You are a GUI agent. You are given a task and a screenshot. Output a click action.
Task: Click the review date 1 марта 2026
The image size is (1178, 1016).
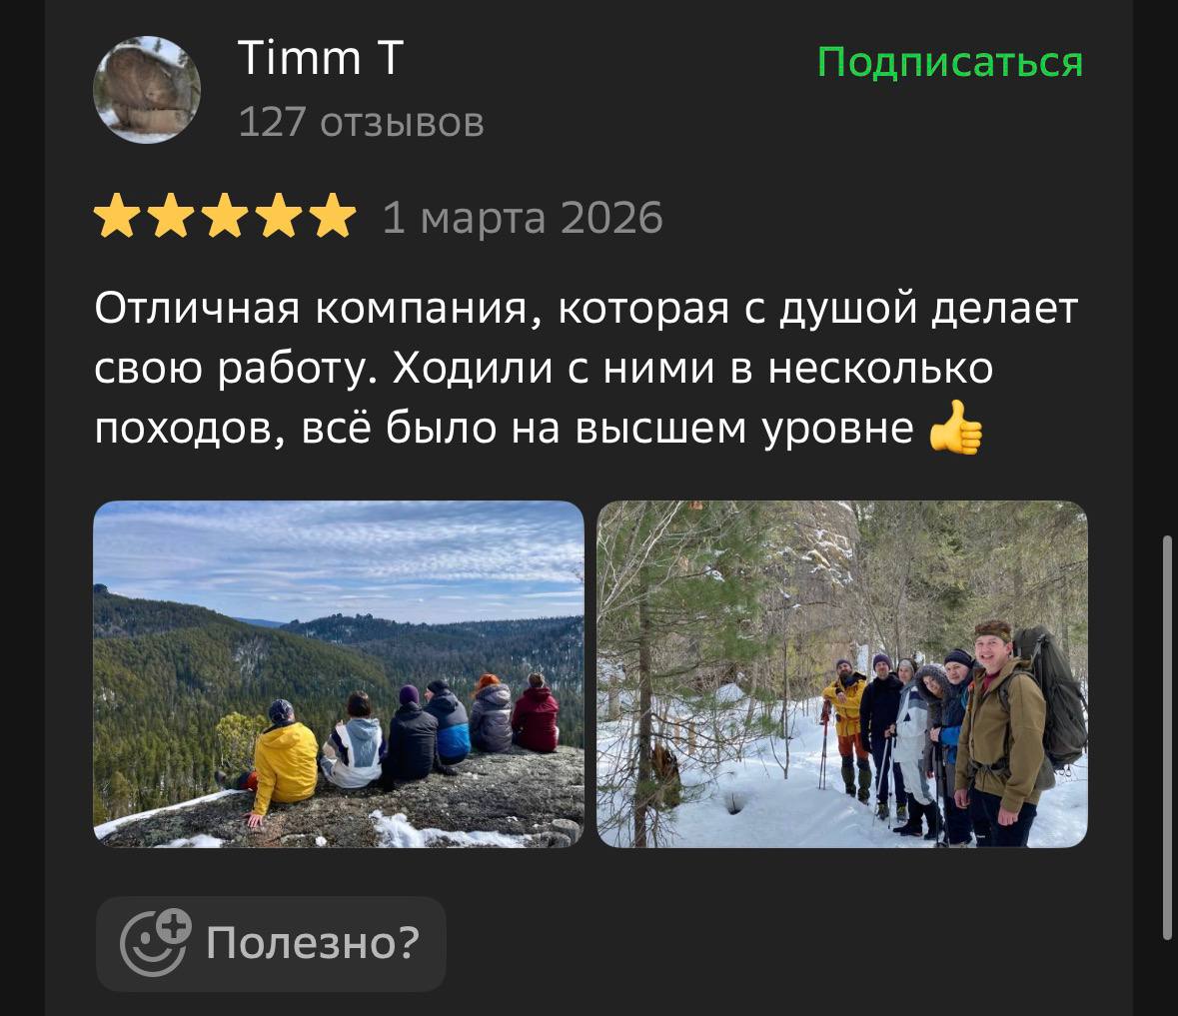523,218
